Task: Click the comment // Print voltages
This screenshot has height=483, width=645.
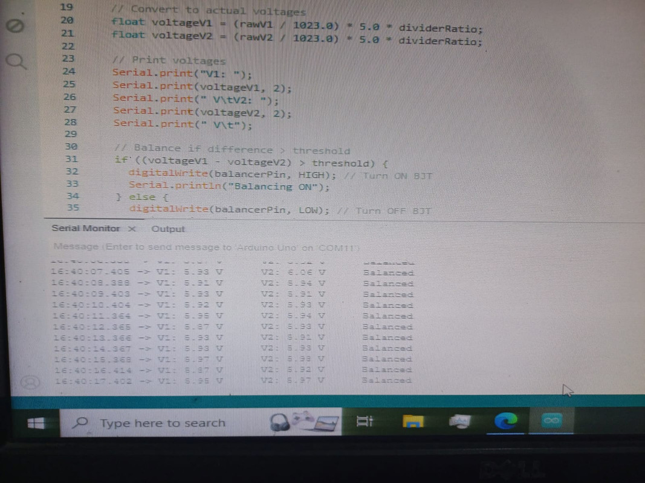Action: pos(169,60)
